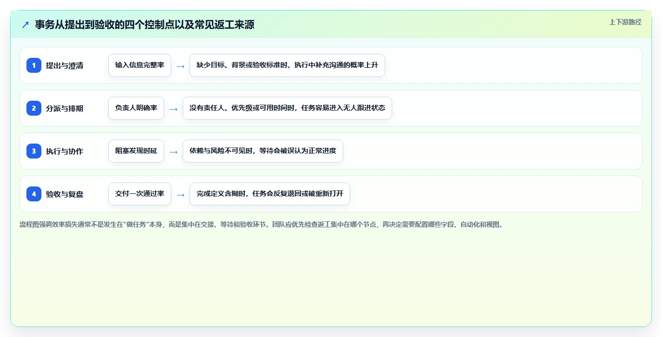Select the 执行与协作 step label

pos(64,151)
